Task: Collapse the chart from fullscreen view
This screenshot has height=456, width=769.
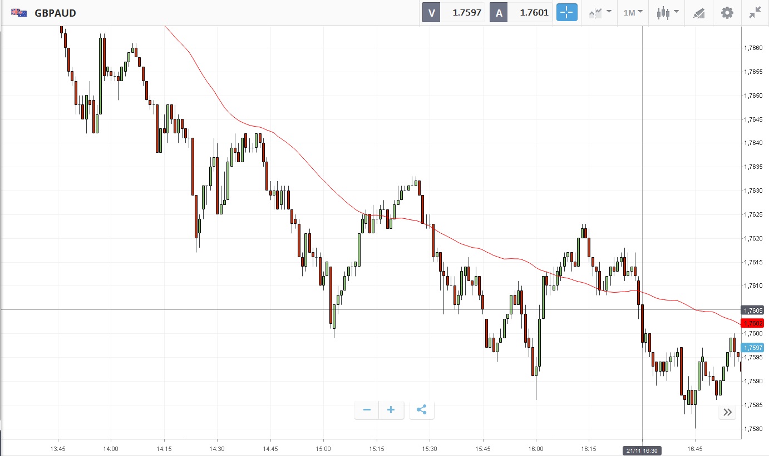Action: 755,12
